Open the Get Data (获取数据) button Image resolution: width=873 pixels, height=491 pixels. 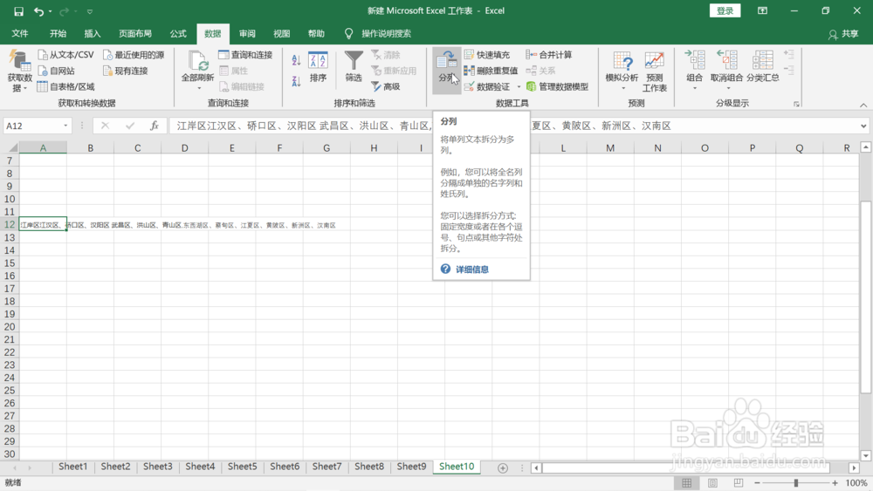click(x=19, y=71)
